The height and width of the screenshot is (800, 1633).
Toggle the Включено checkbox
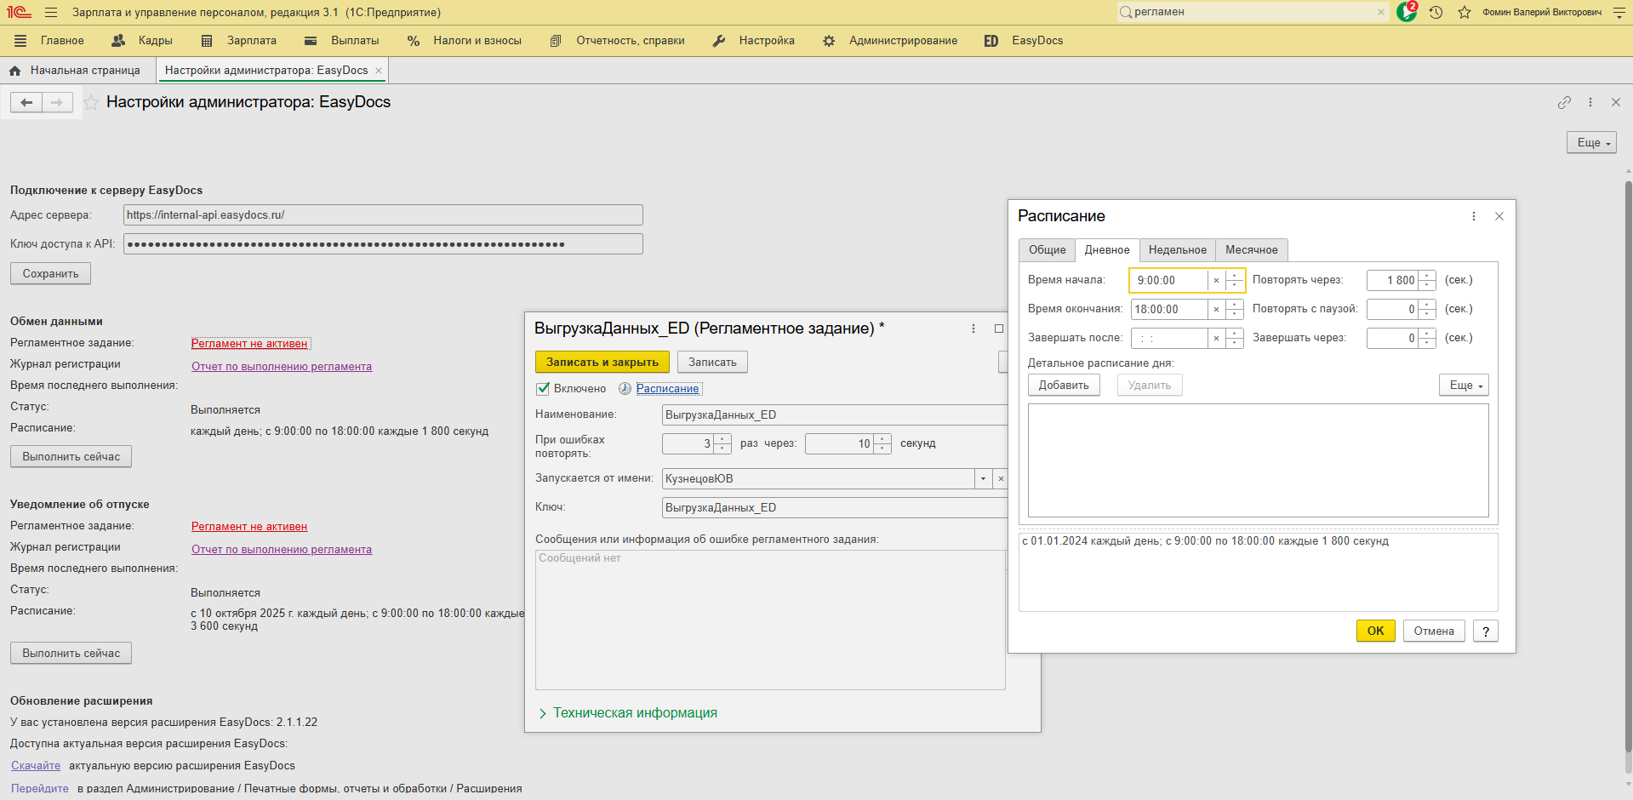point(543,389)
